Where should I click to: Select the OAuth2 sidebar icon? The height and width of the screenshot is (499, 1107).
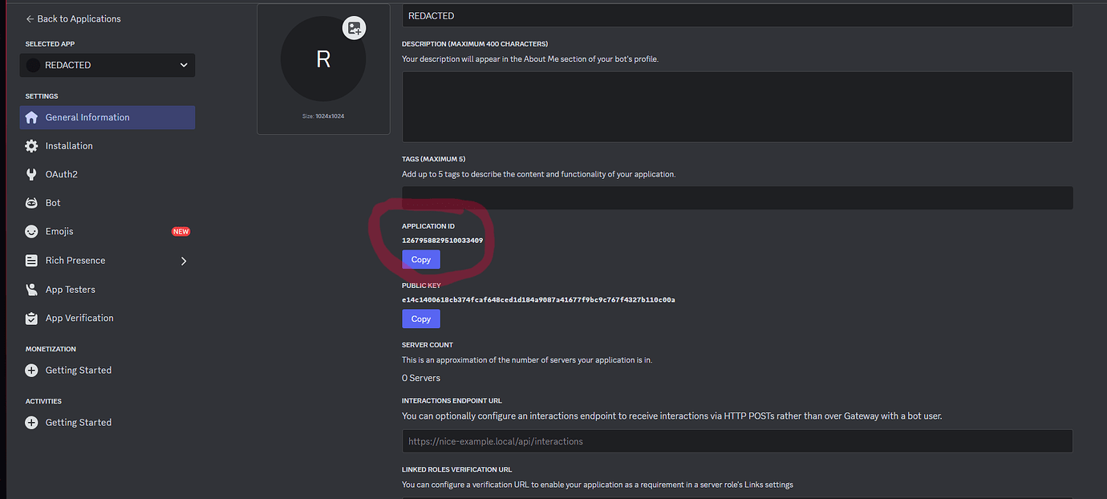pos(30,173)
